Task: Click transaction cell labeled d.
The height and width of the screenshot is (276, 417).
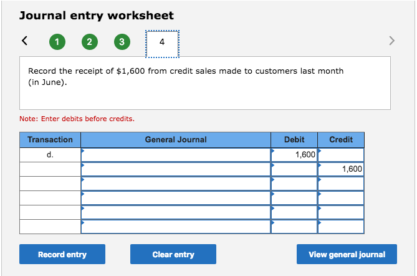Action: pyautogui.click(x=50, y=155)
